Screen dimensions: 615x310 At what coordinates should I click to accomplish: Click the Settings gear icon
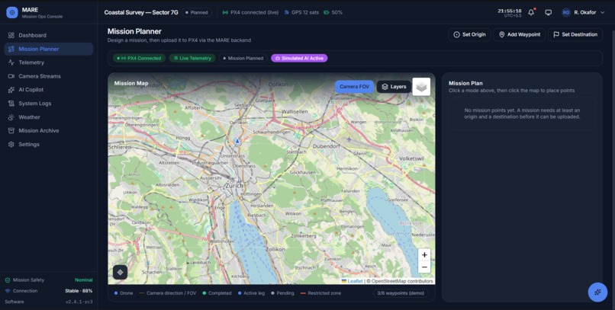tap(11, 145)
